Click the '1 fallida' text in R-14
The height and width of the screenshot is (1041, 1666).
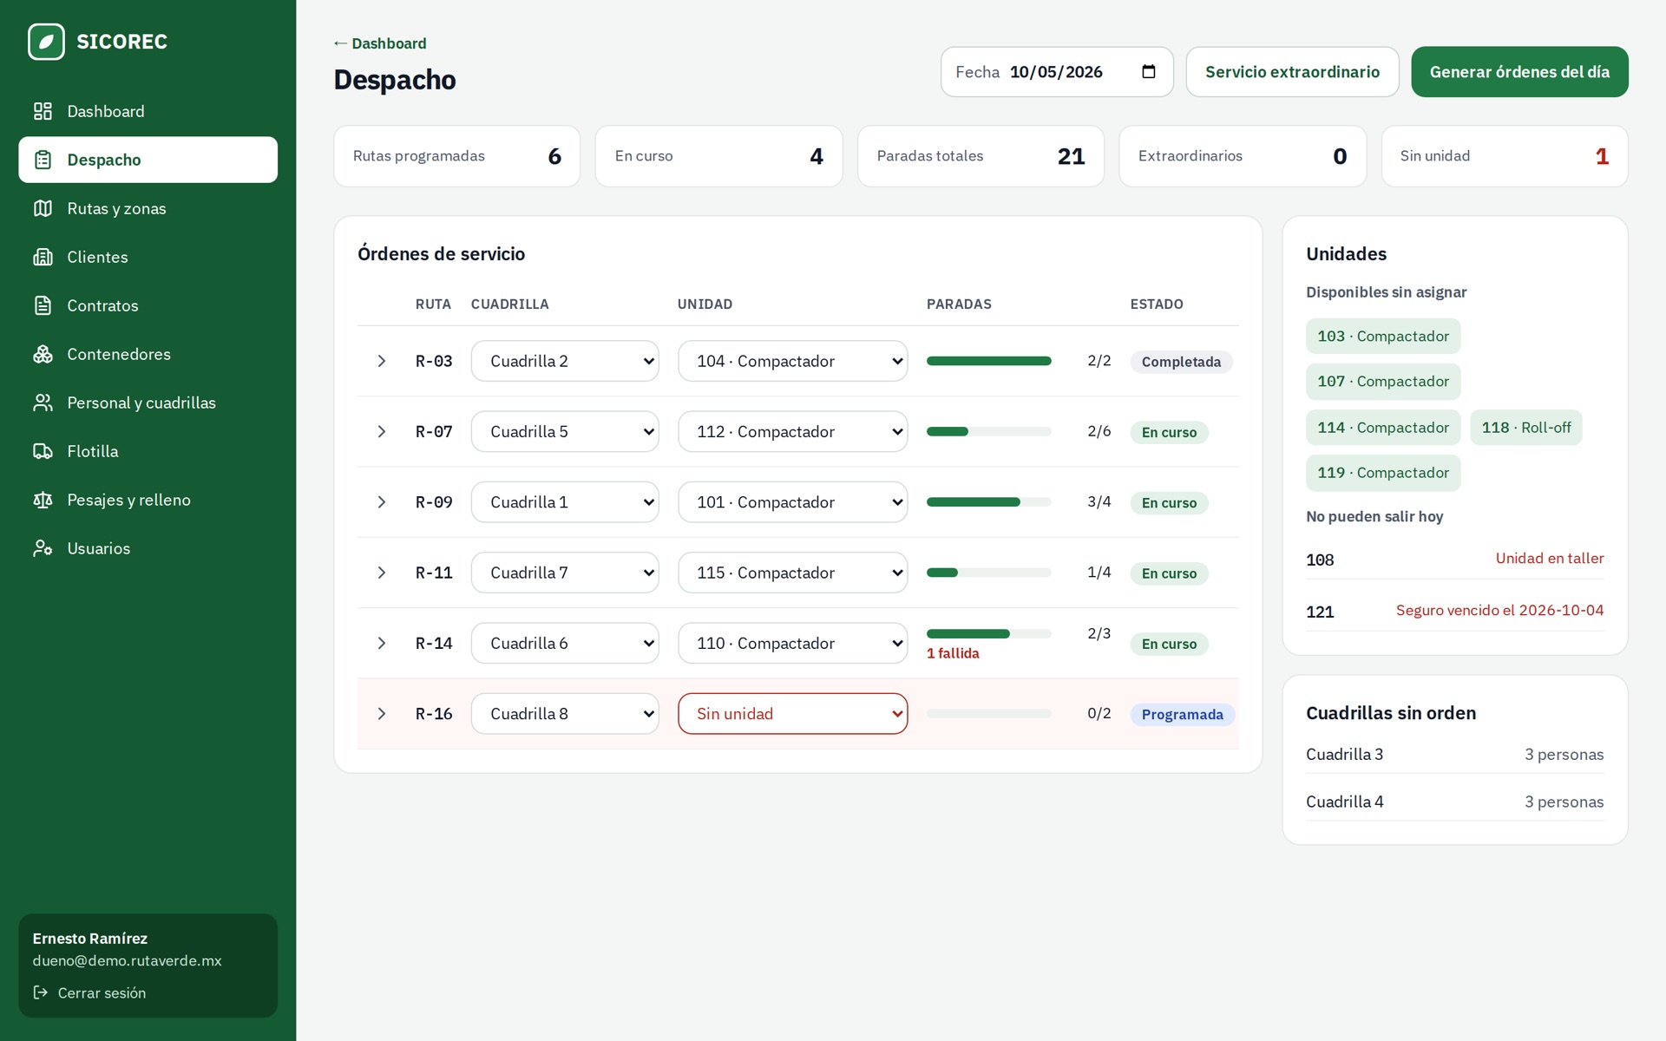pyautogui.click(x=953, y=653)
